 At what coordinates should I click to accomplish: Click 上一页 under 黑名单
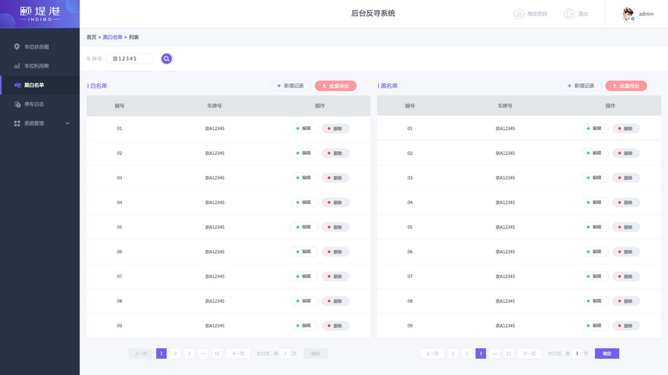click(x=433, y=354)
